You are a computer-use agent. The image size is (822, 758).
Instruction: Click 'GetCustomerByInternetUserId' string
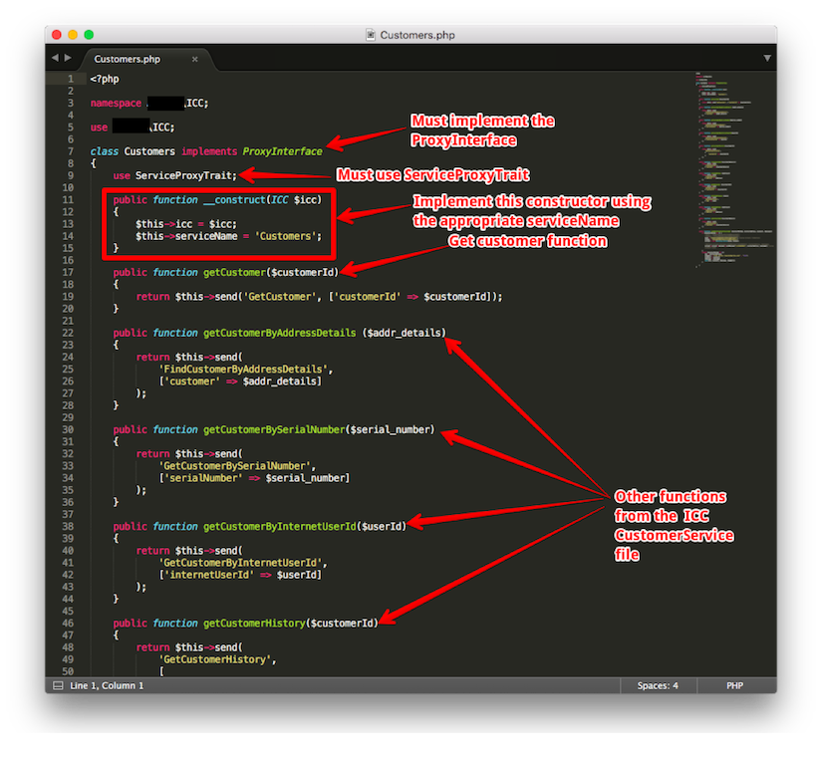tap(241, 563)
